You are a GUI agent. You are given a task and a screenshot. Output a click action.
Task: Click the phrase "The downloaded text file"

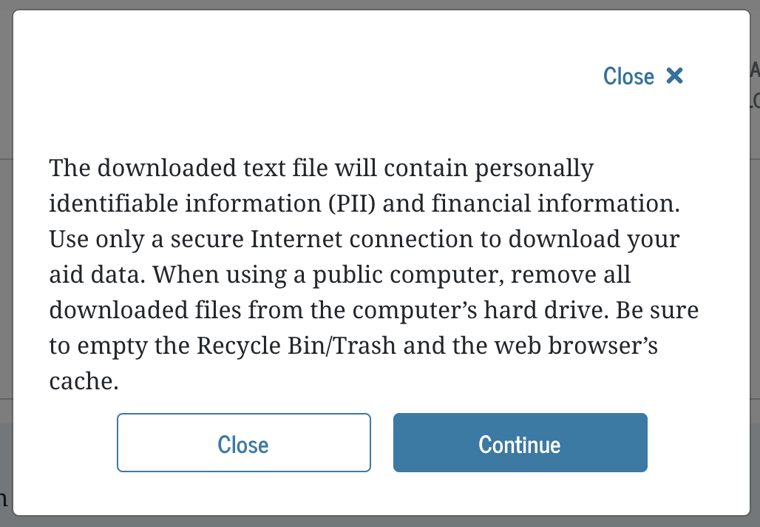click(x=183, y=169)
